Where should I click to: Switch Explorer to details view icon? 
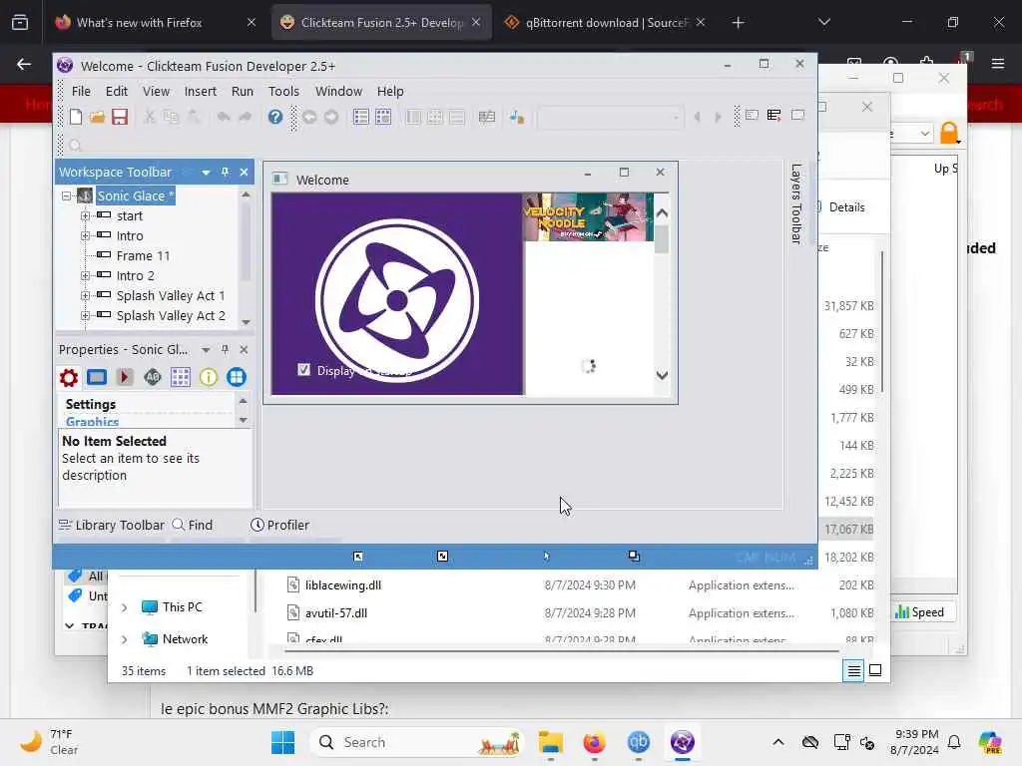(853, 670)
